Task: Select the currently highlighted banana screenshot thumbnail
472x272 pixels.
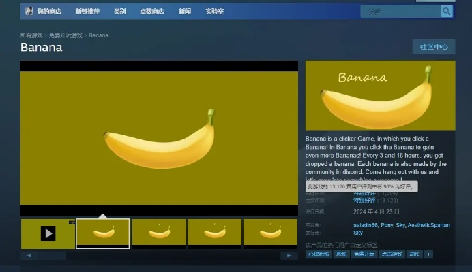Action: [x=102, y=233]
